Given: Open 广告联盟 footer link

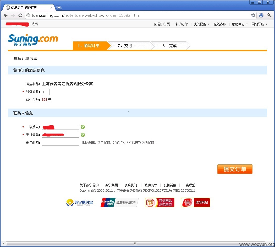Looking at the screenshot, I should [189, 185].
